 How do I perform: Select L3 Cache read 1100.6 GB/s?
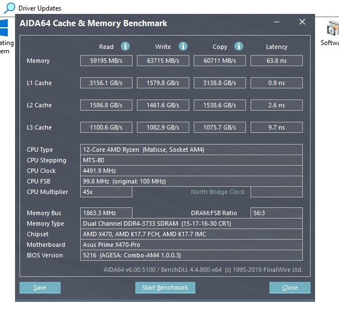(x=106, y=127)
